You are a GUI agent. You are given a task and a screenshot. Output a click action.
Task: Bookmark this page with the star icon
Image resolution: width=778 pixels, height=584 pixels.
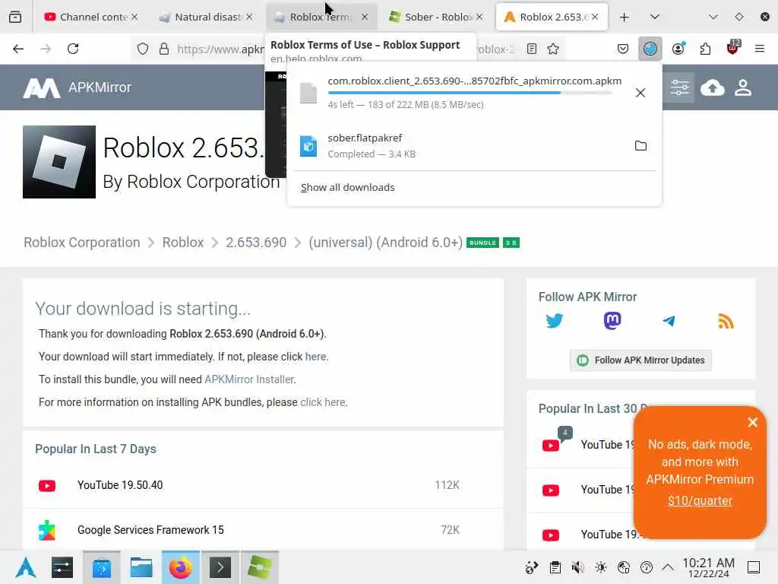[x=553, y=49]
